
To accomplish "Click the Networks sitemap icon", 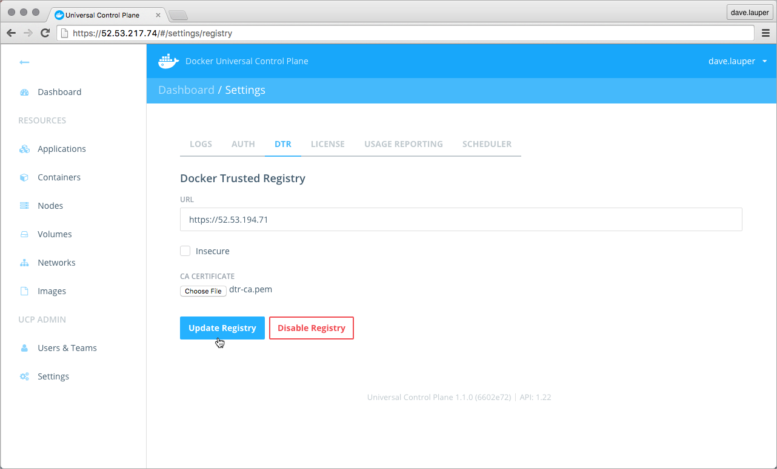I will (x=24, y=263).
